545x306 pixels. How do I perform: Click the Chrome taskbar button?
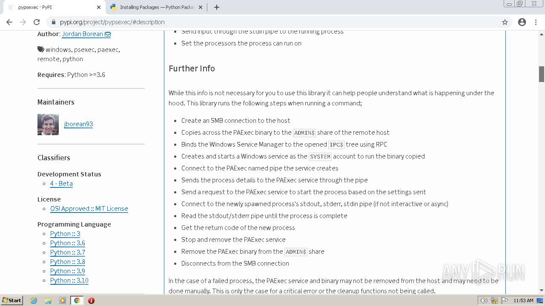coord(77,300)
